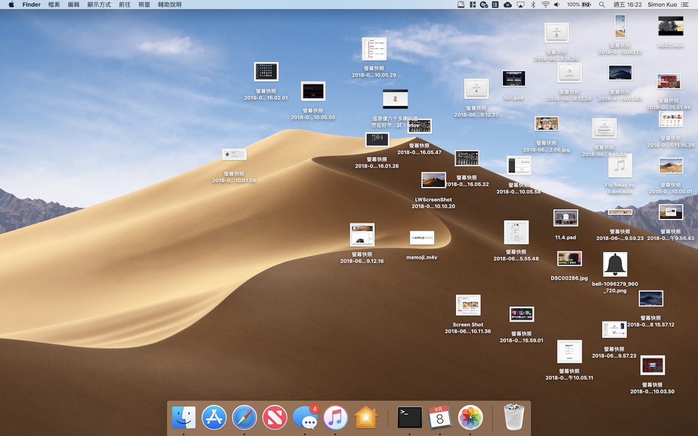Open the Photos app in the Dock

click(470, 417)
